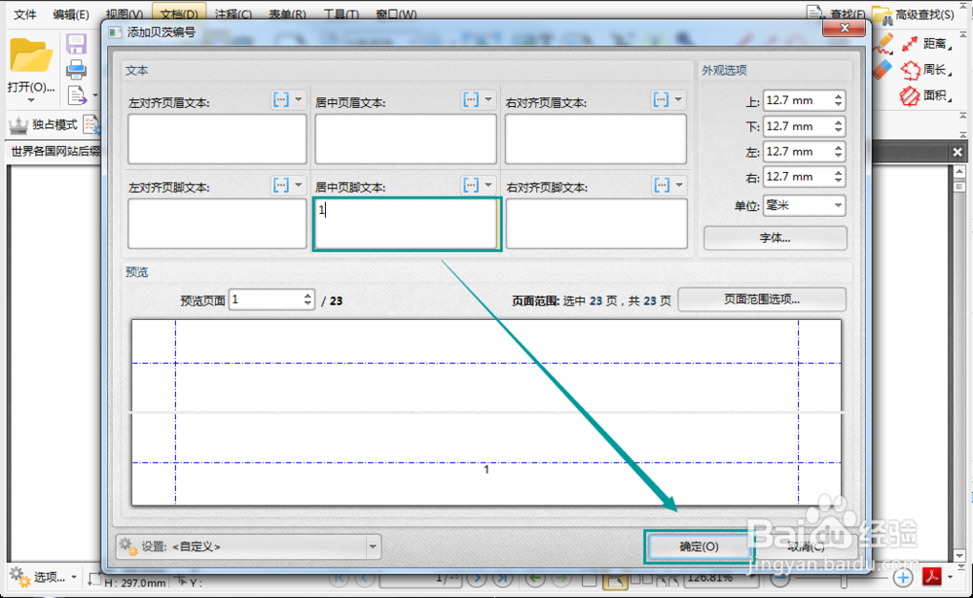Click macro insert icon for center footer text
The image size is (973, 598).
pyautogui.click(x=471, y=185)
